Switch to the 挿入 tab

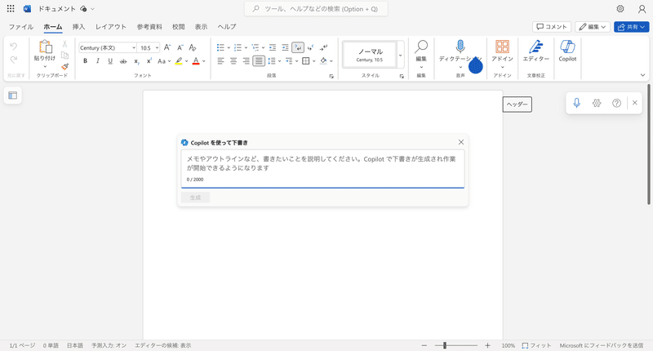78,27
